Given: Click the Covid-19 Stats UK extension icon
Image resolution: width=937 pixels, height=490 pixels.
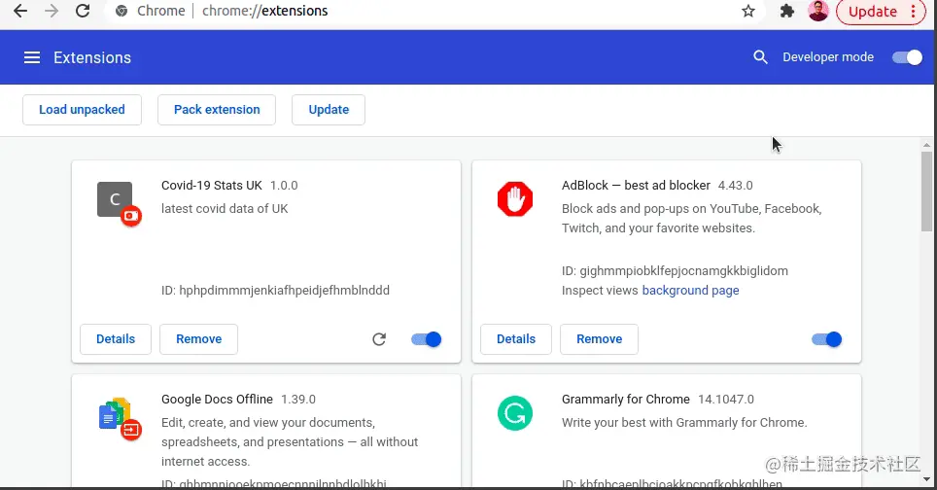Looking at the screenshot, I should pyautogui.click(x=116, y=199).
